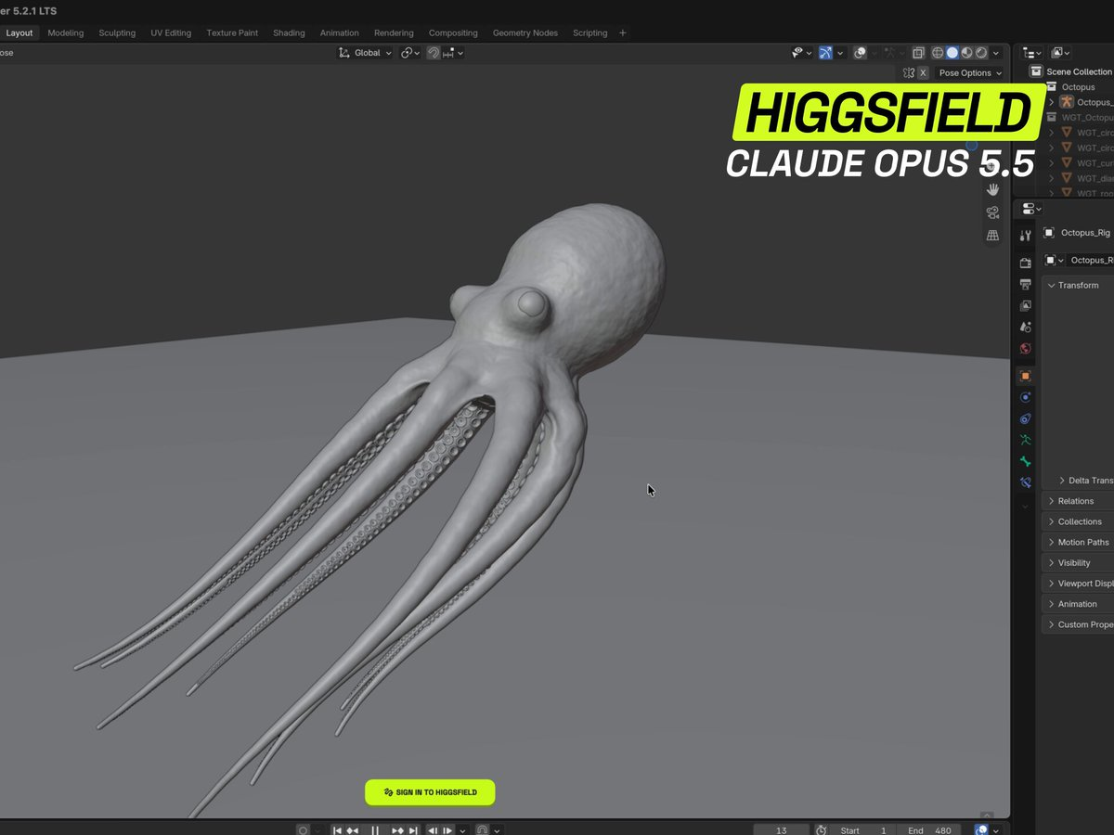Switch to the Modeling workspace tab
This screenshot has height=835, width=1114.
[x=66, y=32]
